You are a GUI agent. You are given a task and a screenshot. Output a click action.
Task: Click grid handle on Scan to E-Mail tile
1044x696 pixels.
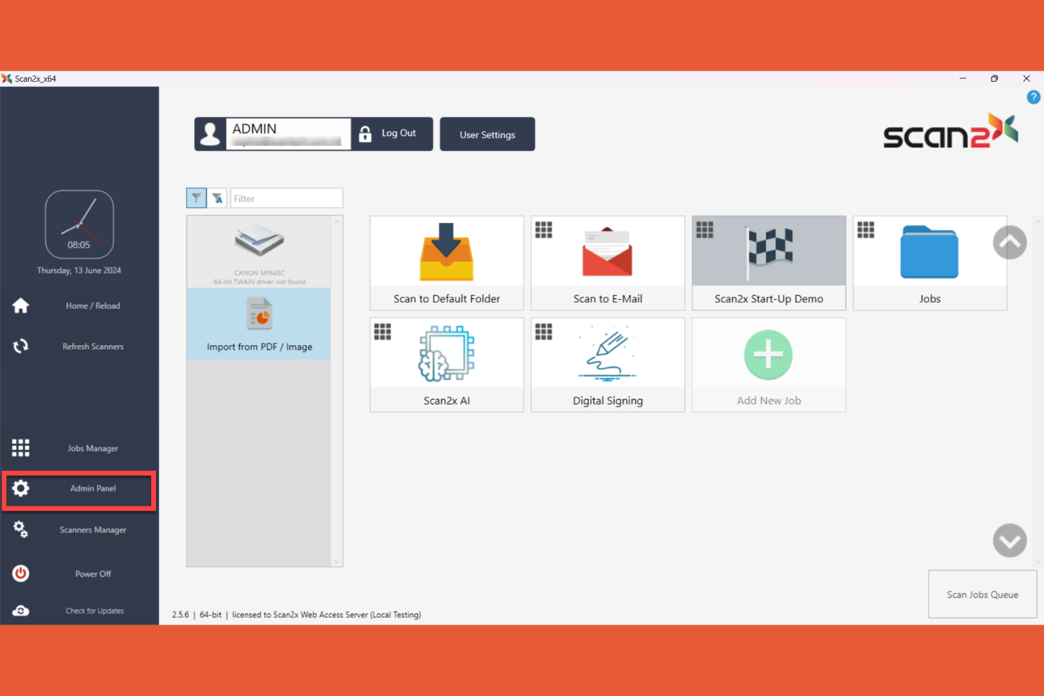[x=543, y=230]
